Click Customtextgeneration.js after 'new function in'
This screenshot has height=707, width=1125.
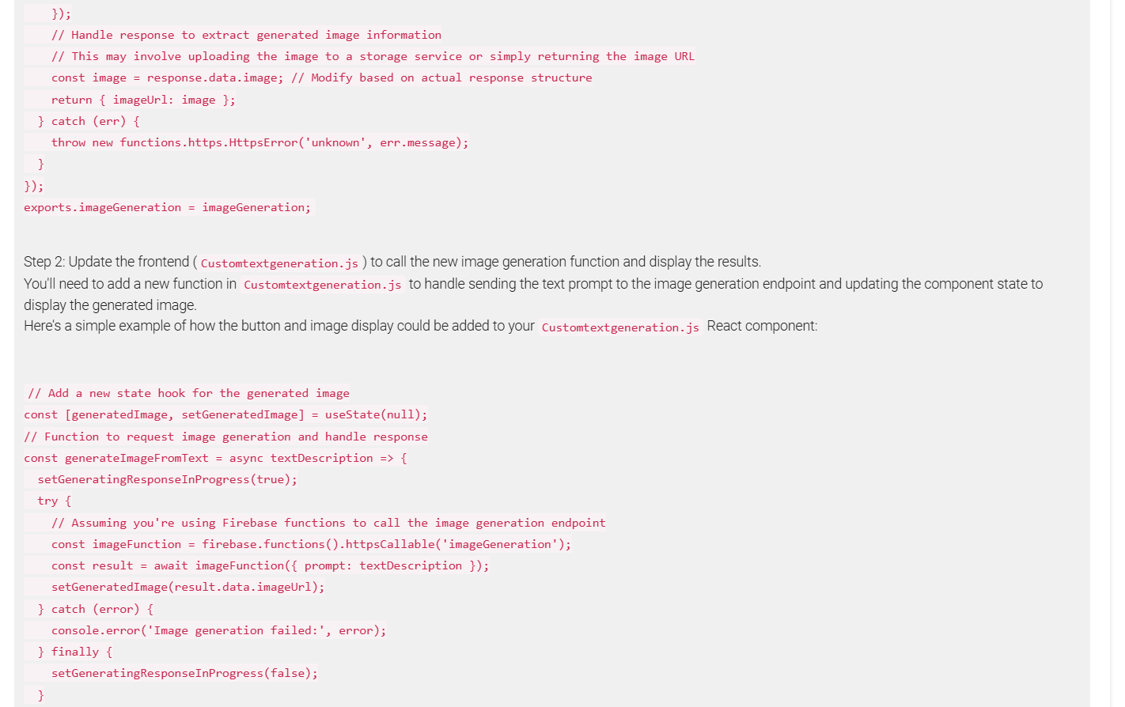point(322,285)
